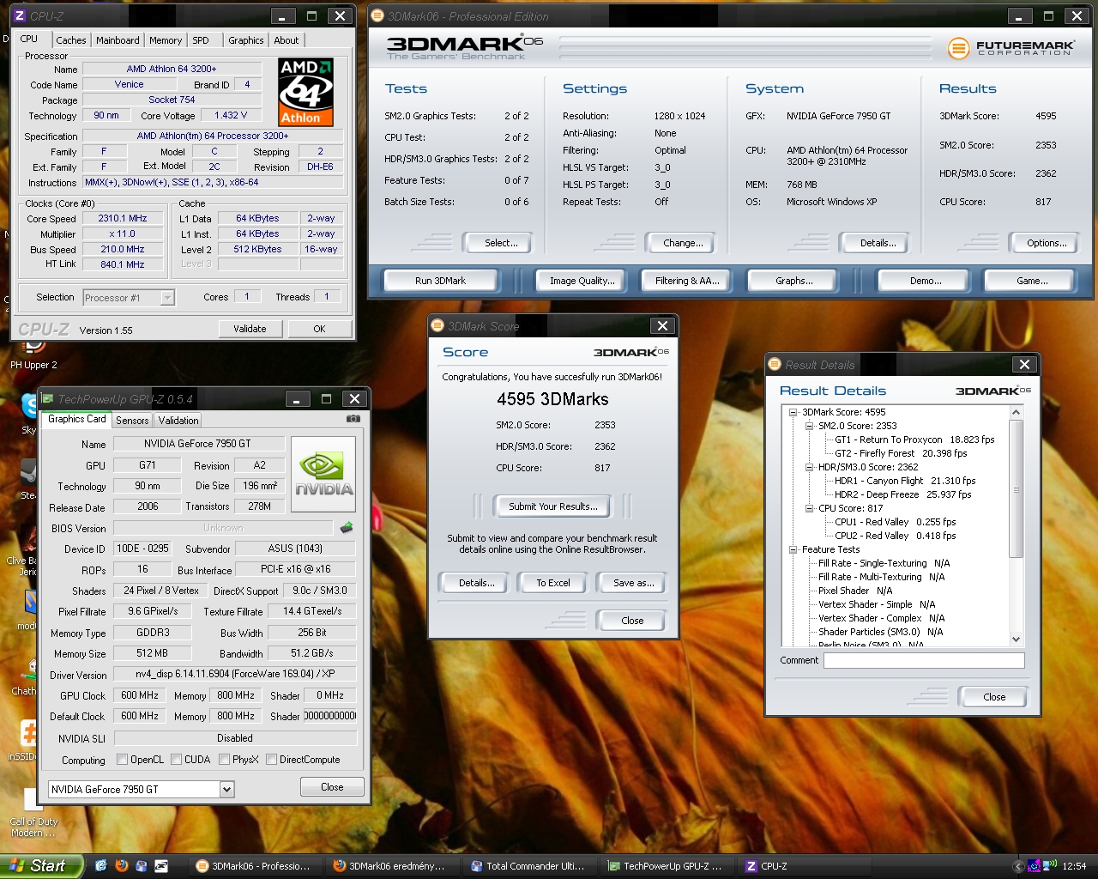Open the Caches tab in CPU-Z
Image resolution: width=1098 pixels, height=879 pixels.
pos(70,40)
